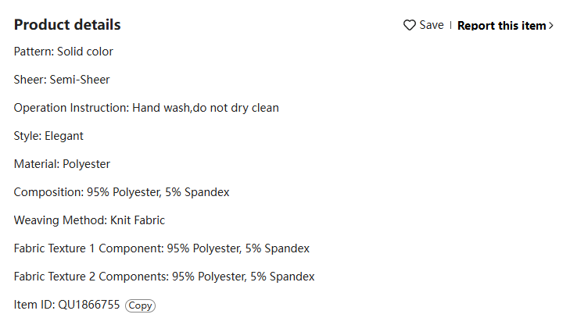Click the Style: Elegant text
This screenshot has height=325, width=570.
[x=48, y=136]
